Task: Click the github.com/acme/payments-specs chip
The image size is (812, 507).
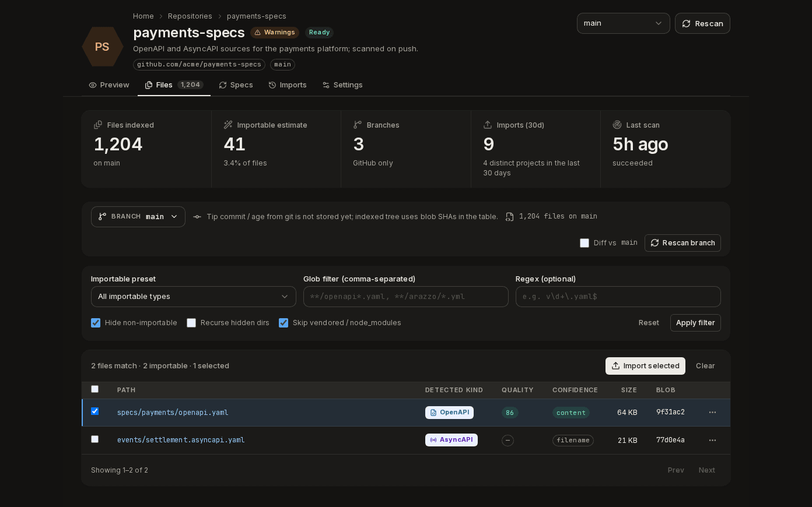Action: coord(199,65)
